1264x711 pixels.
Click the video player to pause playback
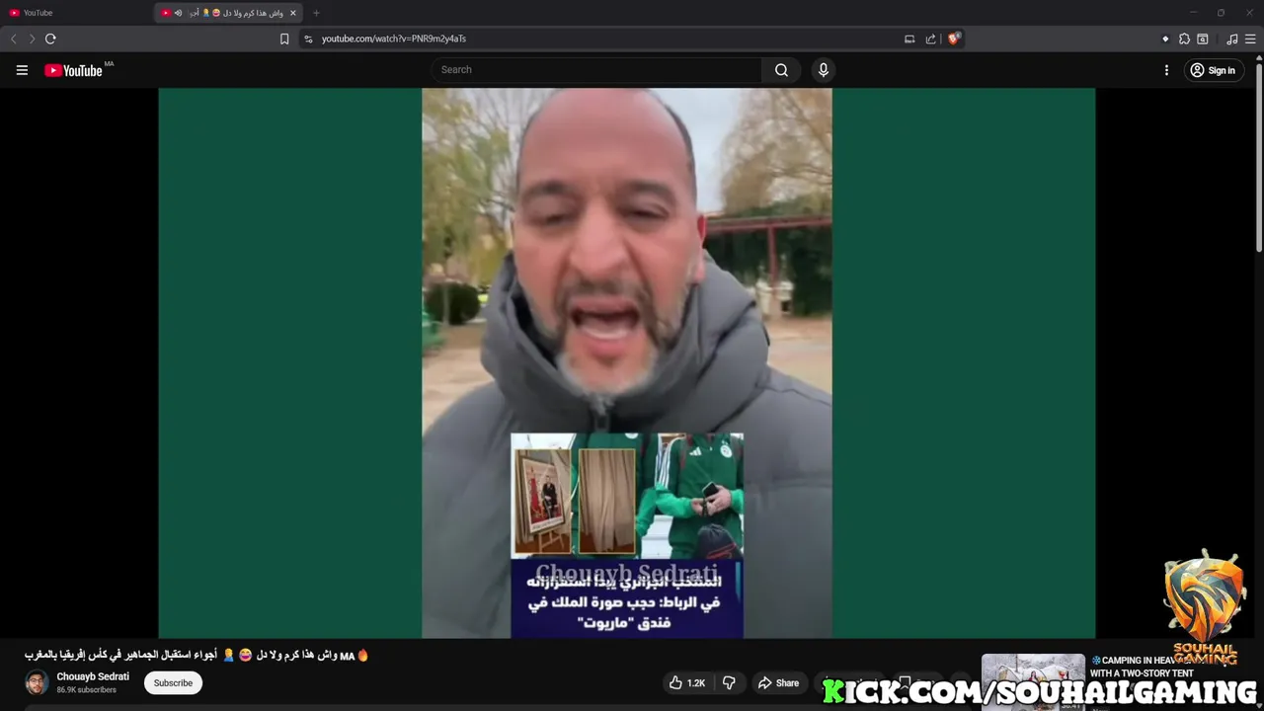626,362
